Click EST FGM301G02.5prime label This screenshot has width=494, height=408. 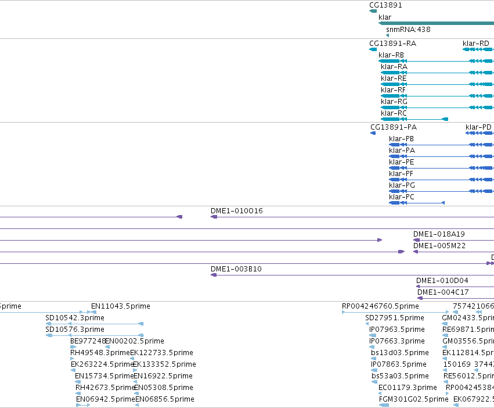pyautogui.click(x=414, y=399)
